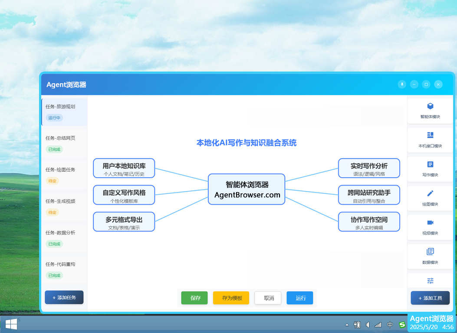Screen dimensions: 457x333
Task: Select the 数据模块 pages icon
Action: 430,251
